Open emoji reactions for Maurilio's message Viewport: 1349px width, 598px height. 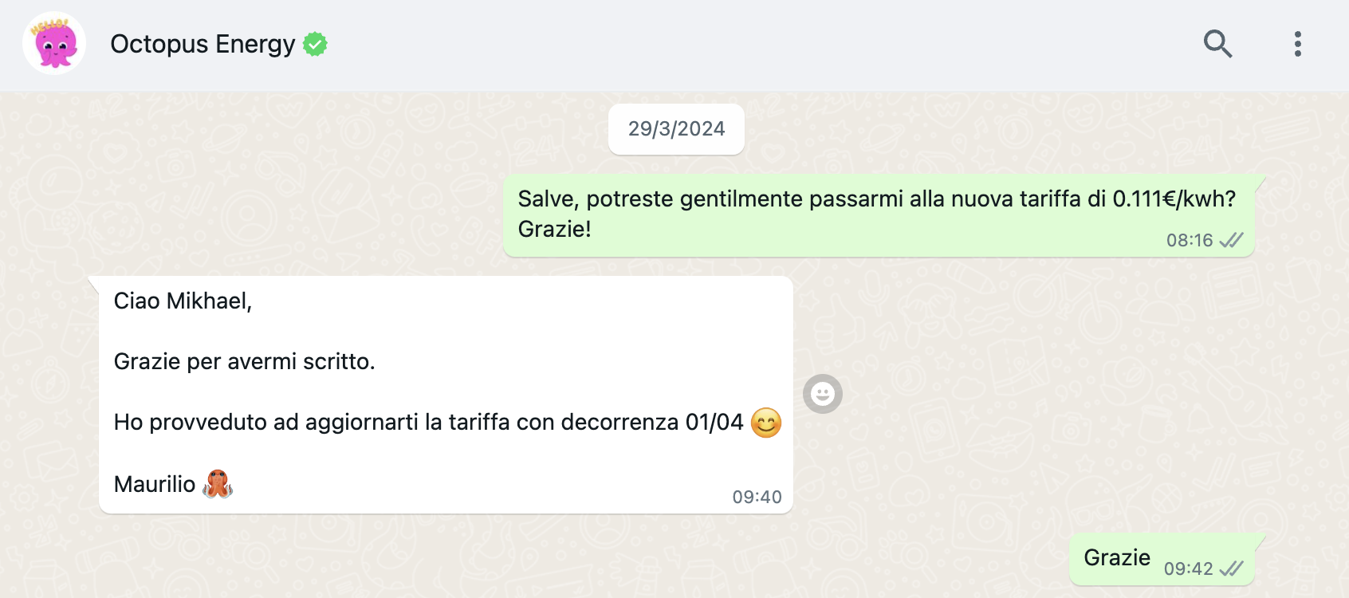[822, 394]
